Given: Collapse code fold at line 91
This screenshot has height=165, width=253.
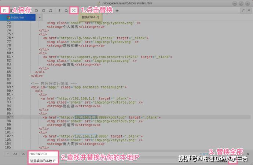Looking at the screenshot, I should tap(12, 94).
